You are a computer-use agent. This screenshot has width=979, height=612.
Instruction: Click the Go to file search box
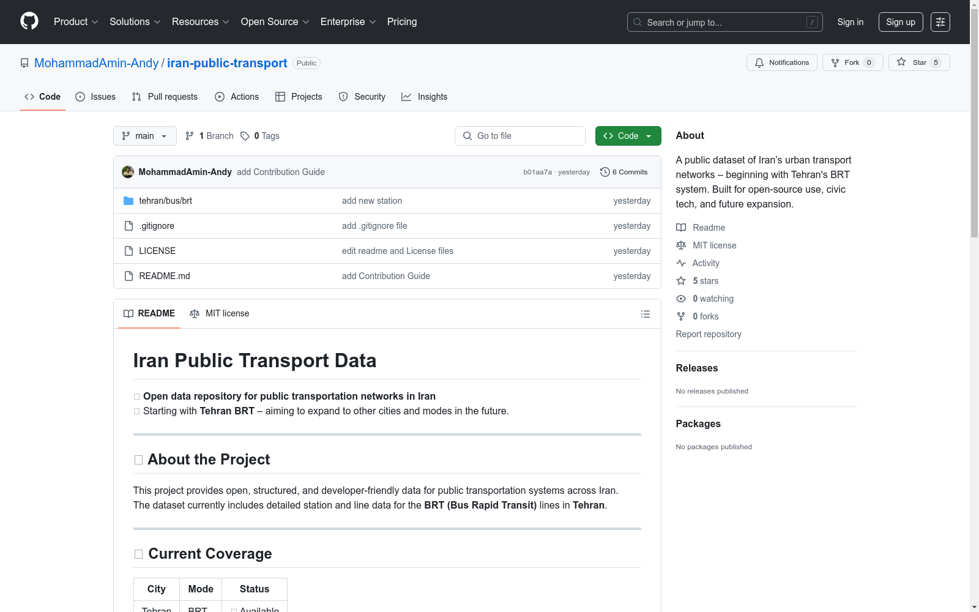(x=520, y=136)
